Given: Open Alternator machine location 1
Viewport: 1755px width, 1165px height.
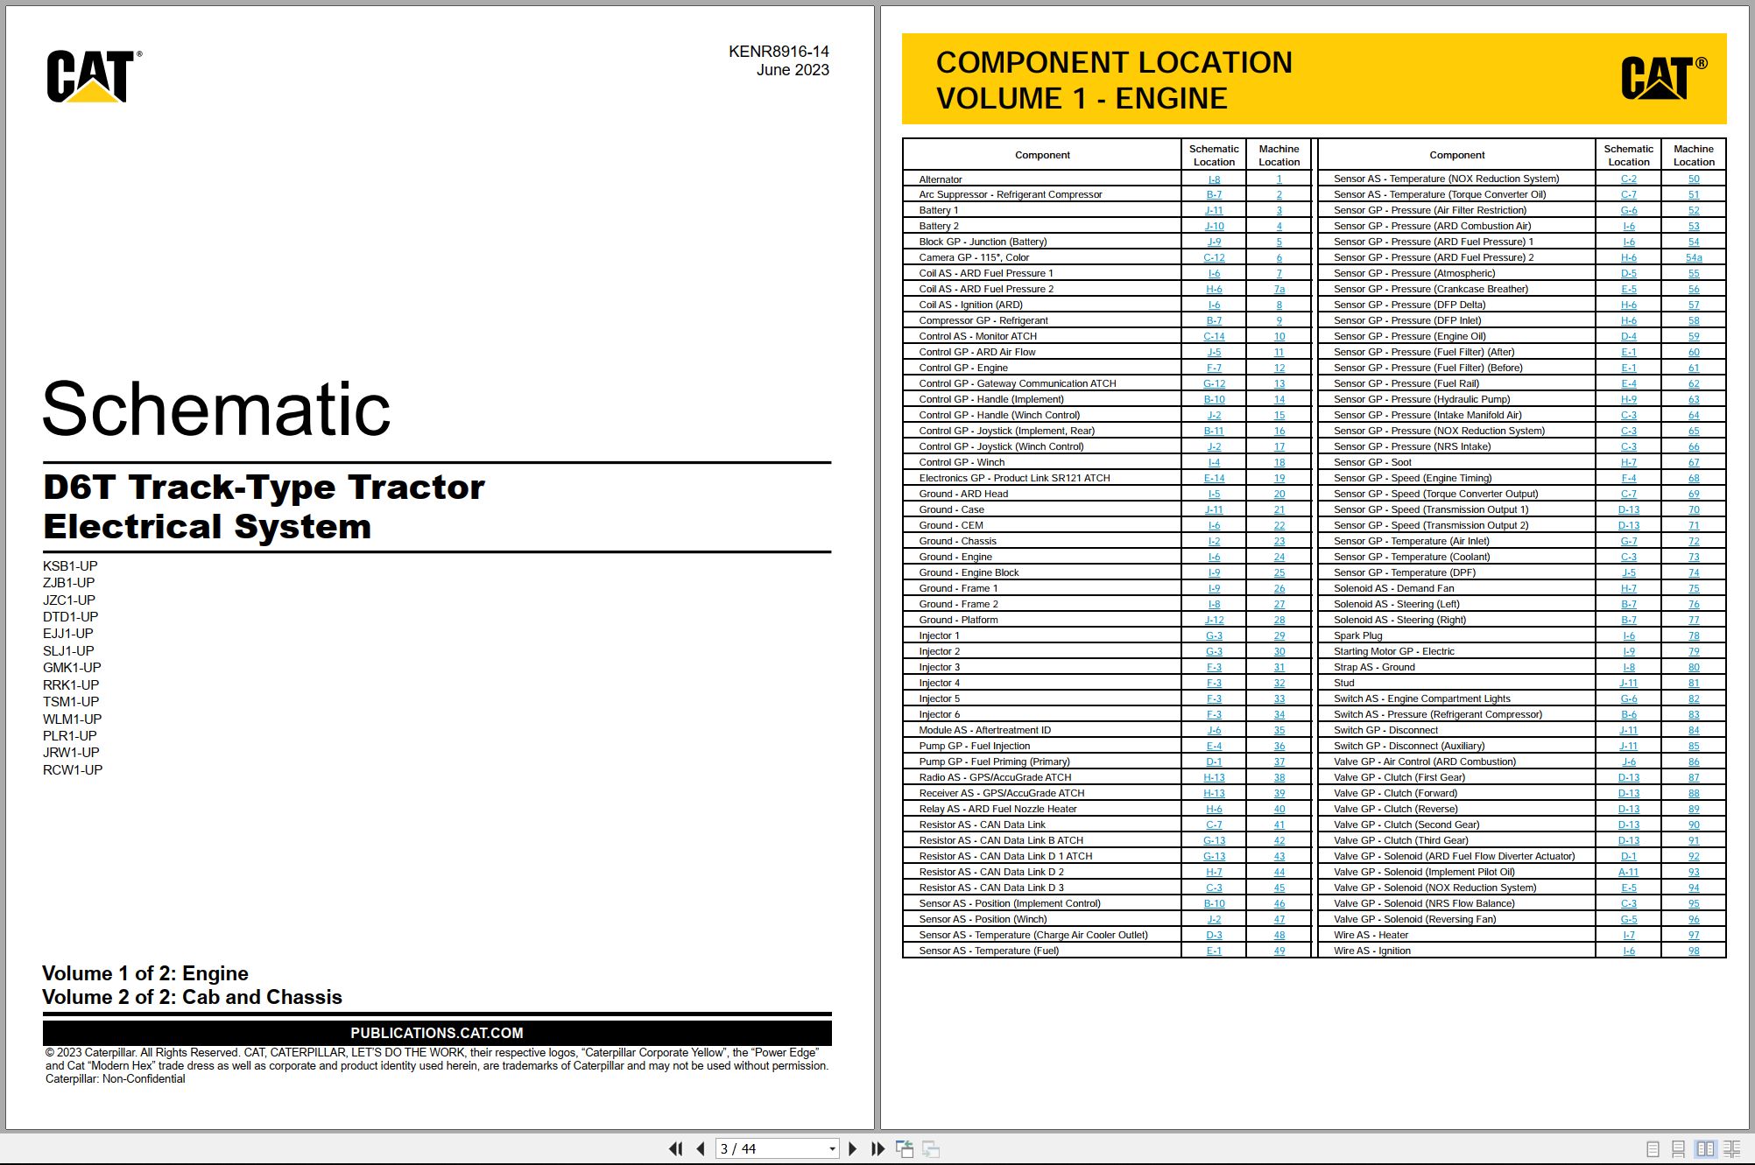Looking at the screenshot, I should click(1279, 179).
